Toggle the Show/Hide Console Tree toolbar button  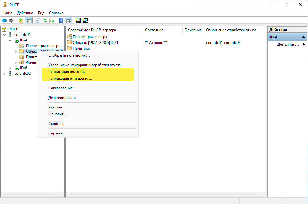[28, 21]
